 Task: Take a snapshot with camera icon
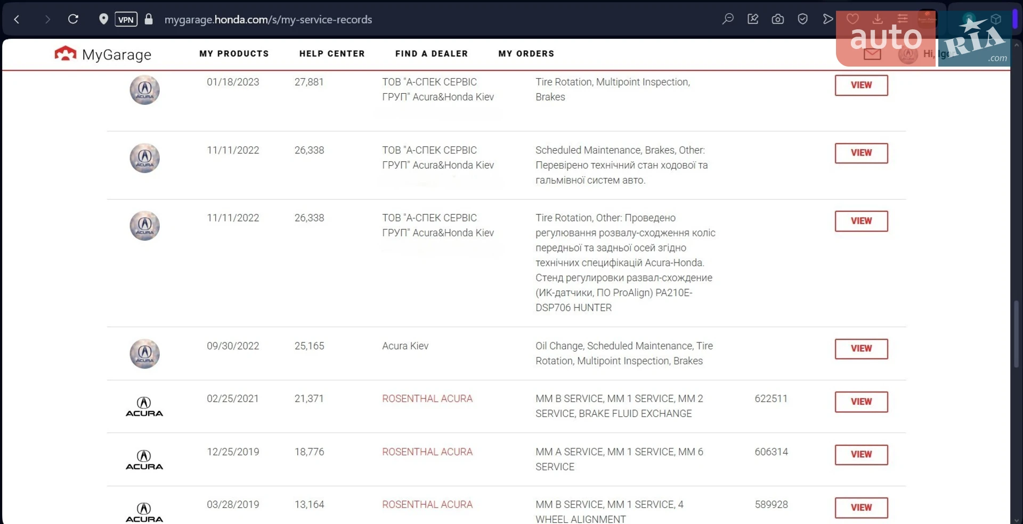coord(778,19)
